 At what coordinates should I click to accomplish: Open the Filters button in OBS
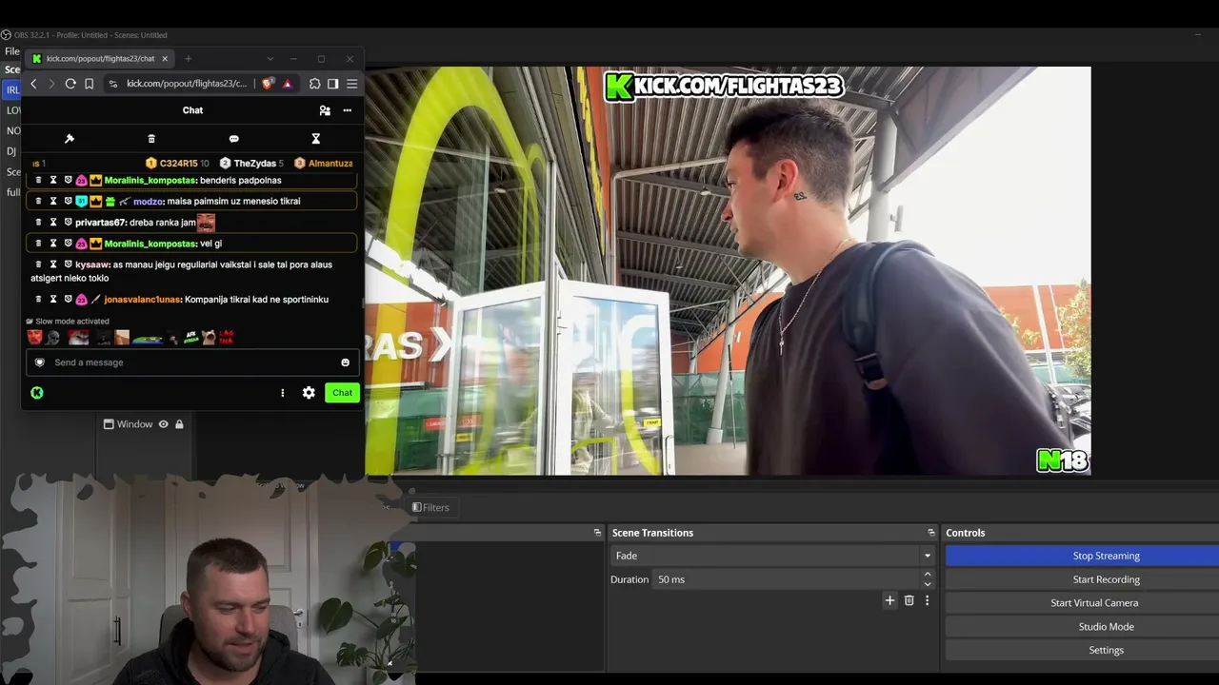(430, 507)
